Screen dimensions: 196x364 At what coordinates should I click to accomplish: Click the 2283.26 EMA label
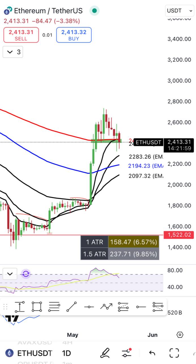[146, 156]
